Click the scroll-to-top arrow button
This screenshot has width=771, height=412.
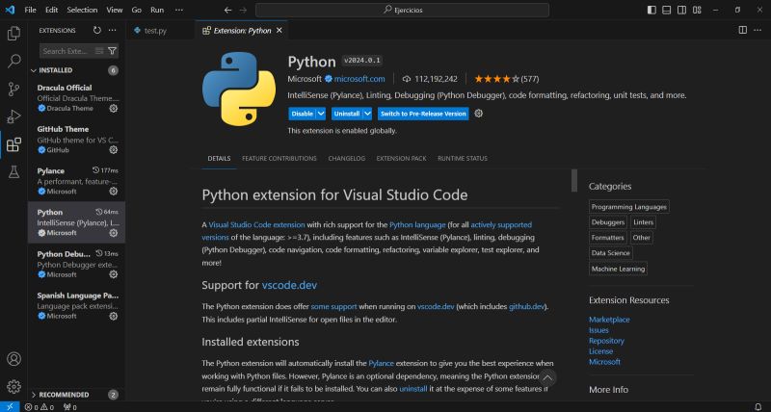pyautogui.click(x=546, y=378)
